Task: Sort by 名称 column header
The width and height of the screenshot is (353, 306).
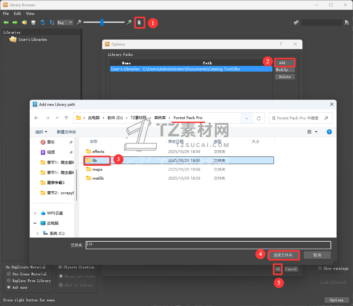Action: pyautogui.click(x=93, y=141)
